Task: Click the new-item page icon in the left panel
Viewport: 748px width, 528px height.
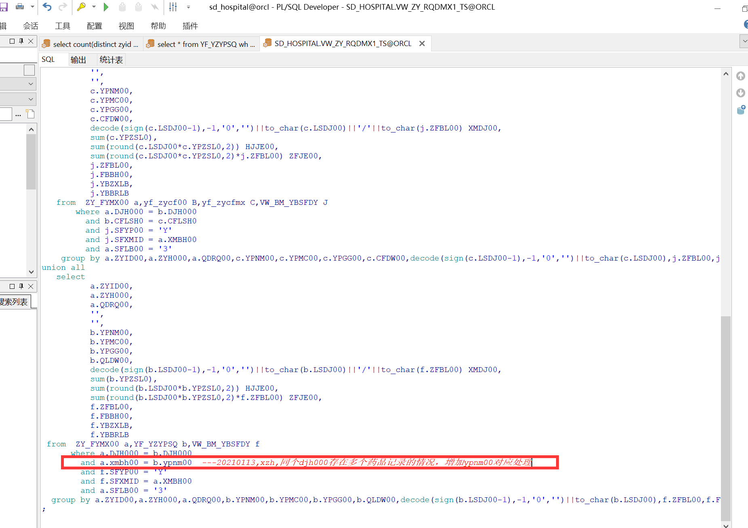Action: (x=30, y=114)
